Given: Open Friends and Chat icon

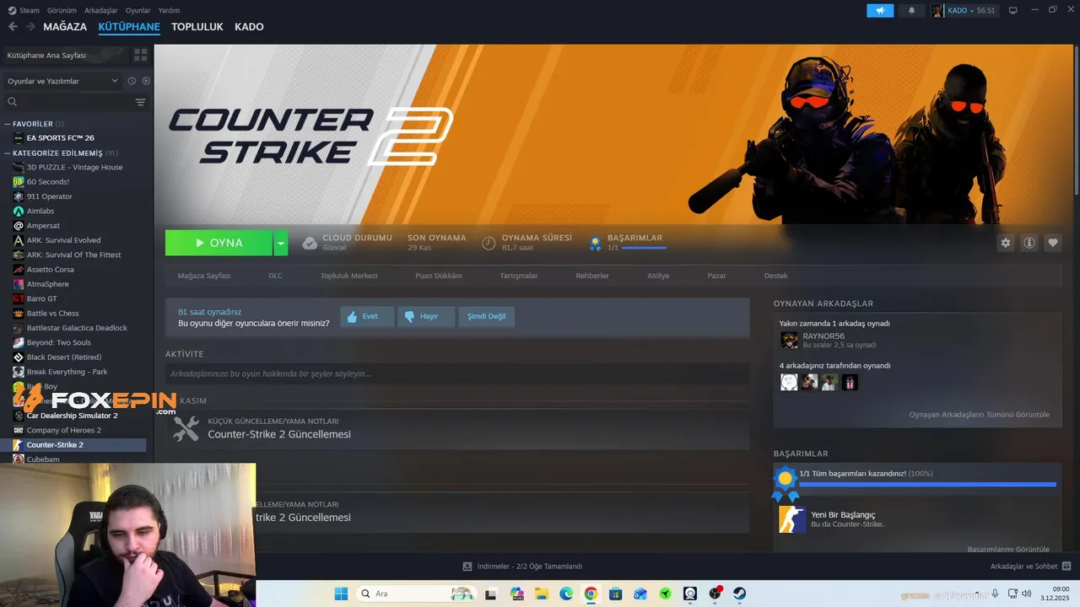Looking at the screenshot, I should pyautogui.click(x=1066, y=567).
